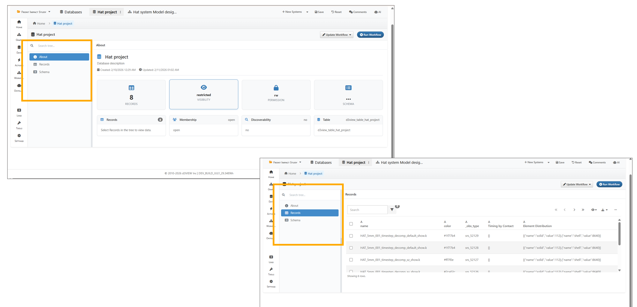
Task: Click the 8 Records card on About page
Action: pyautogui.click(x=131, y=95)
